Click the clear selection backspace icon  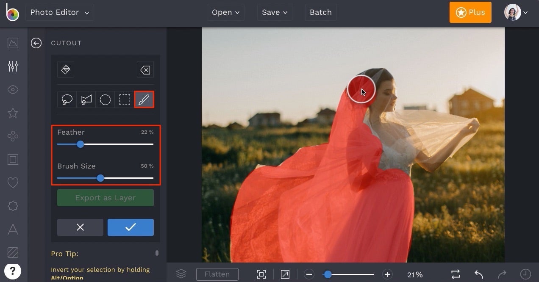145,70
